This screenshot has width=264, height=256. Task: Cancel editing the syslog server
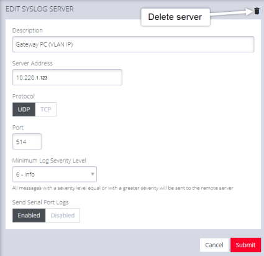point(214,245)
